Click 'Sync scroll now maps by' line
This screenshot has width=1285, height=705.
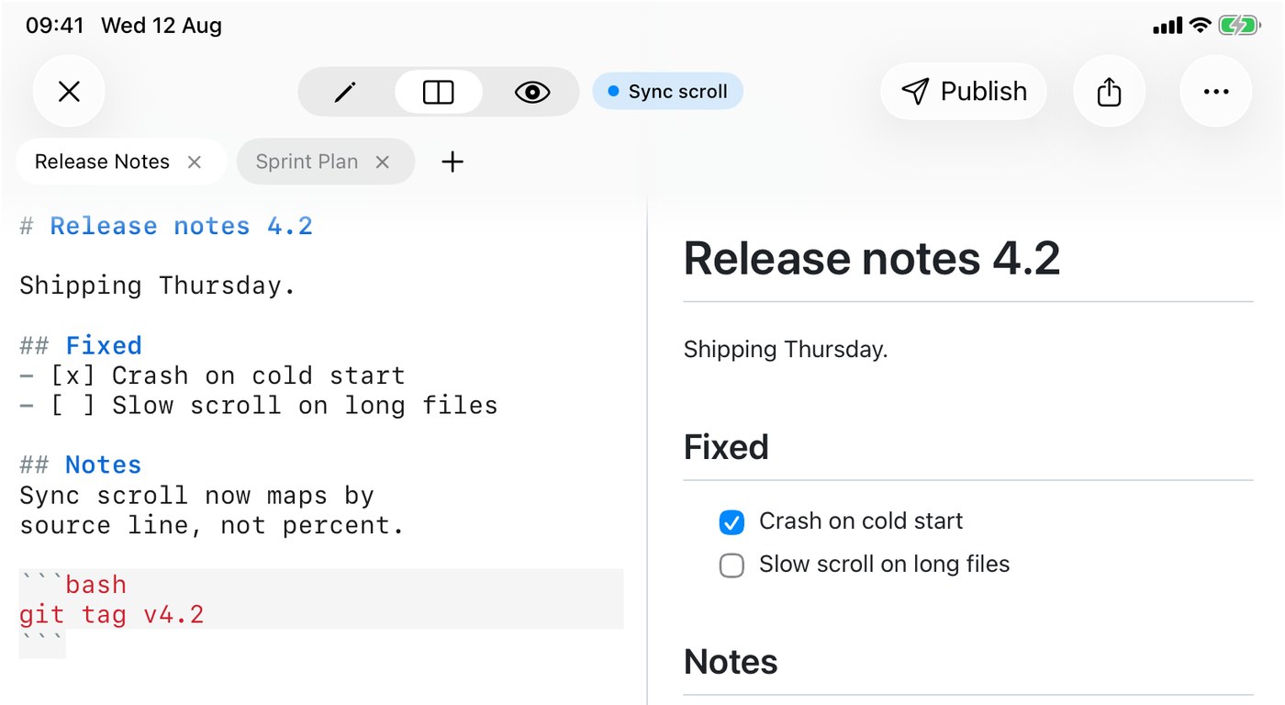tap(196, 496)
